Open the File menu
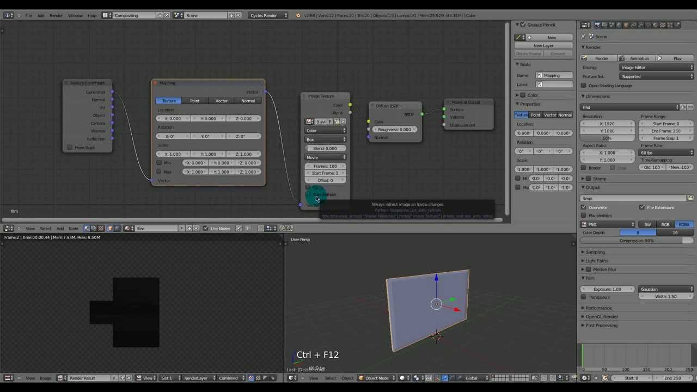The image size is (697, 392). tap(28, 15)
